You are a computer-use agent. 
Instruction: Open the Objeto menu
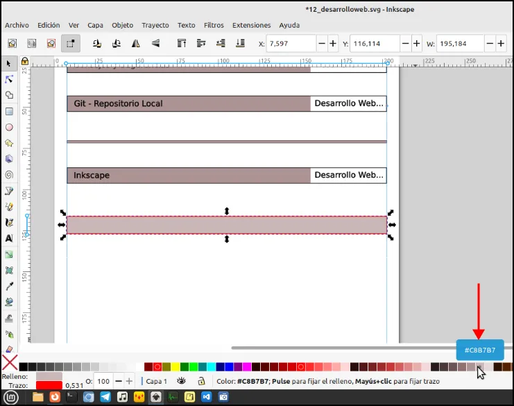tap(122, 25)
